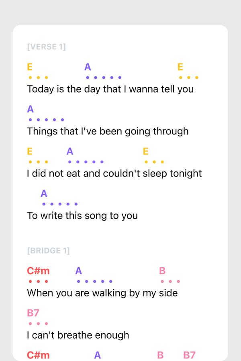Screen dimensions: 241x361
Task: Select the B7 chord above "I can't breathe"
Action: coord(33,313)
